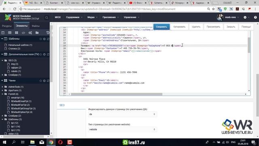Viewport: 259px width, 146px height.
Task: Click the star icon beside Чанки section
Action: [x=40, y=81]
